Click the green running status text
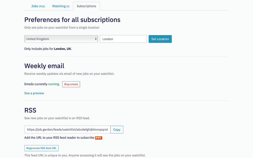Viewport: 253px width, 158px height. (x=53, y=84)
